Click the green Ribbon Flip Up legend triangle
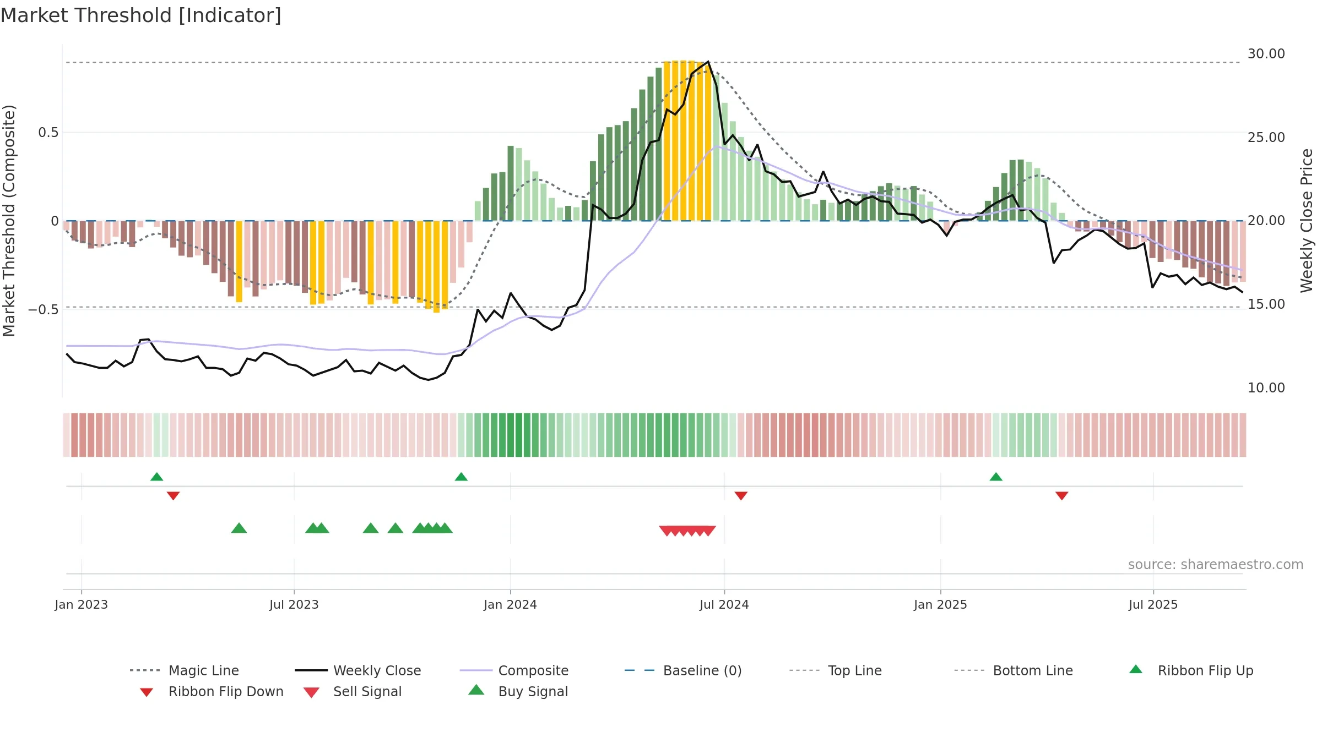1322x743 pixels. (1136, 669)
